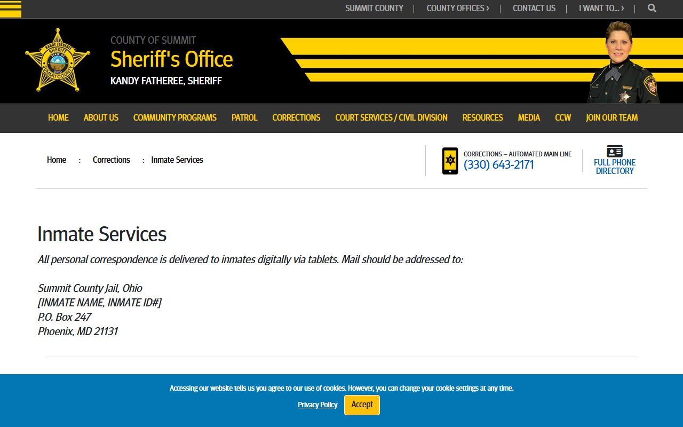Open the CCW menu item

pyautogui.click(x=563, y=117)
